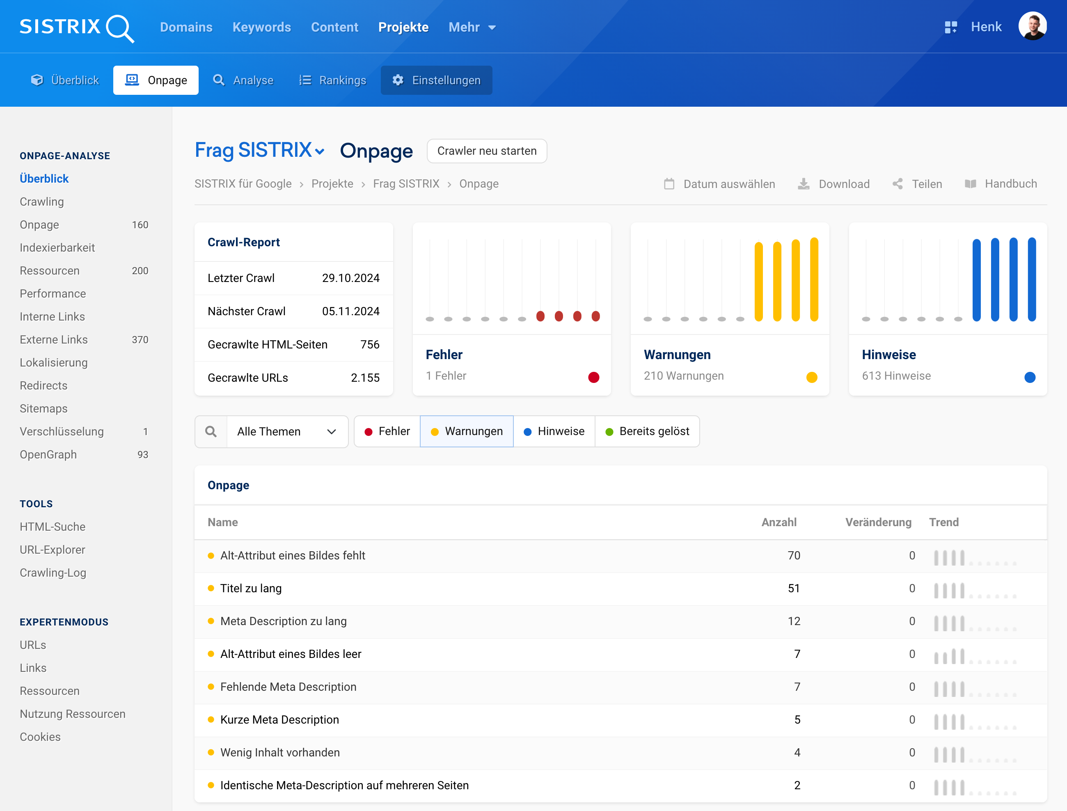Click the Überblick cube icon in the sub-navigation

(x=37, y=80)
